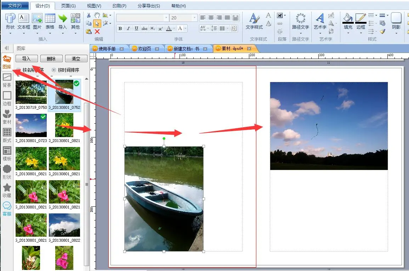The width and height of the screenshot is (409, 271).
Task: Click the red X delete icon
Action: coord(97,31)
